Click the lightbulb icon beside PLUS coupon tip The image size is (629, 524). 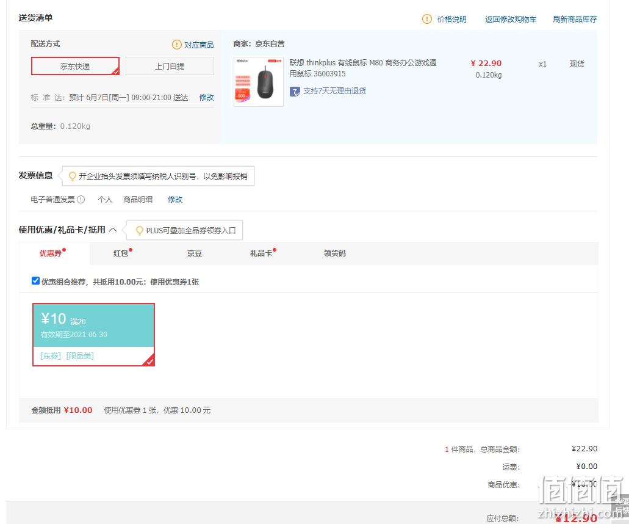[x=140, y=230]
